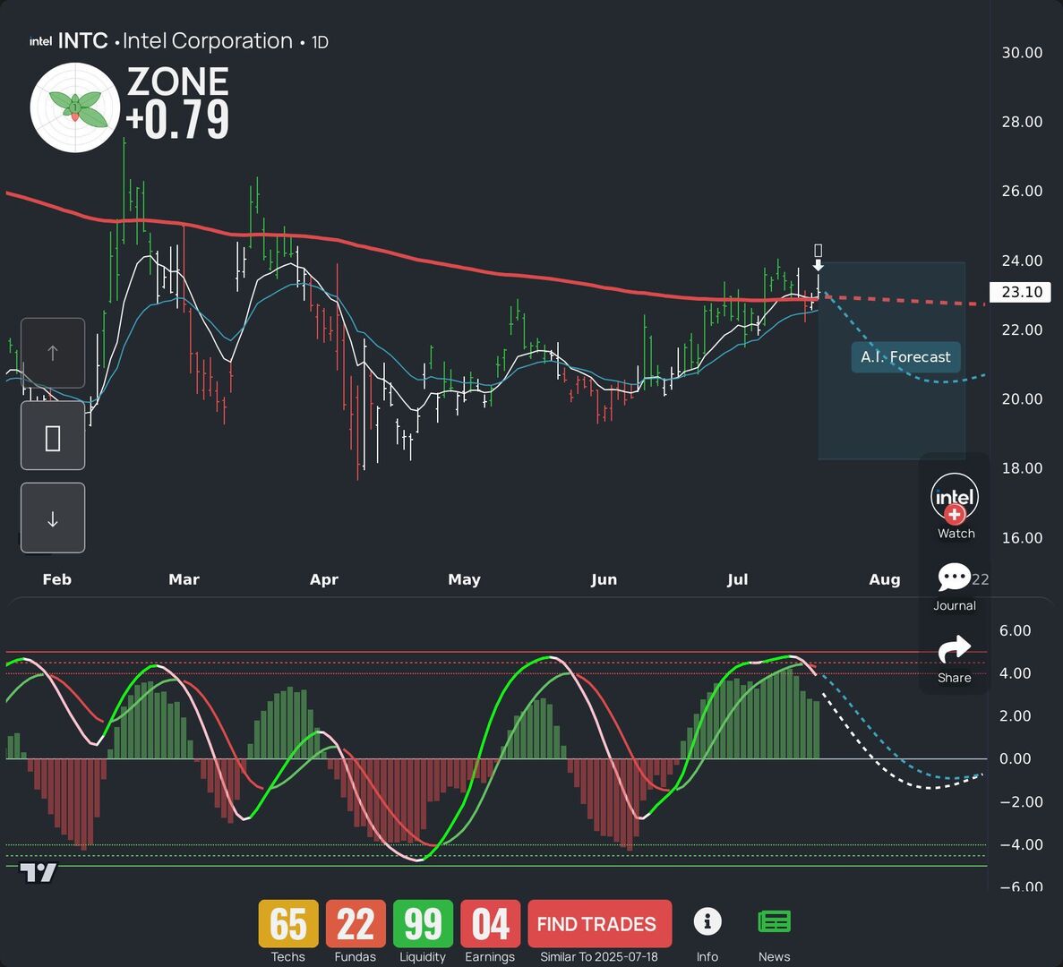Image resolution: width=1063 pixels, height=967 pixels.
Task: Select the INTC ticker symbol
Action: coord(82,41)
